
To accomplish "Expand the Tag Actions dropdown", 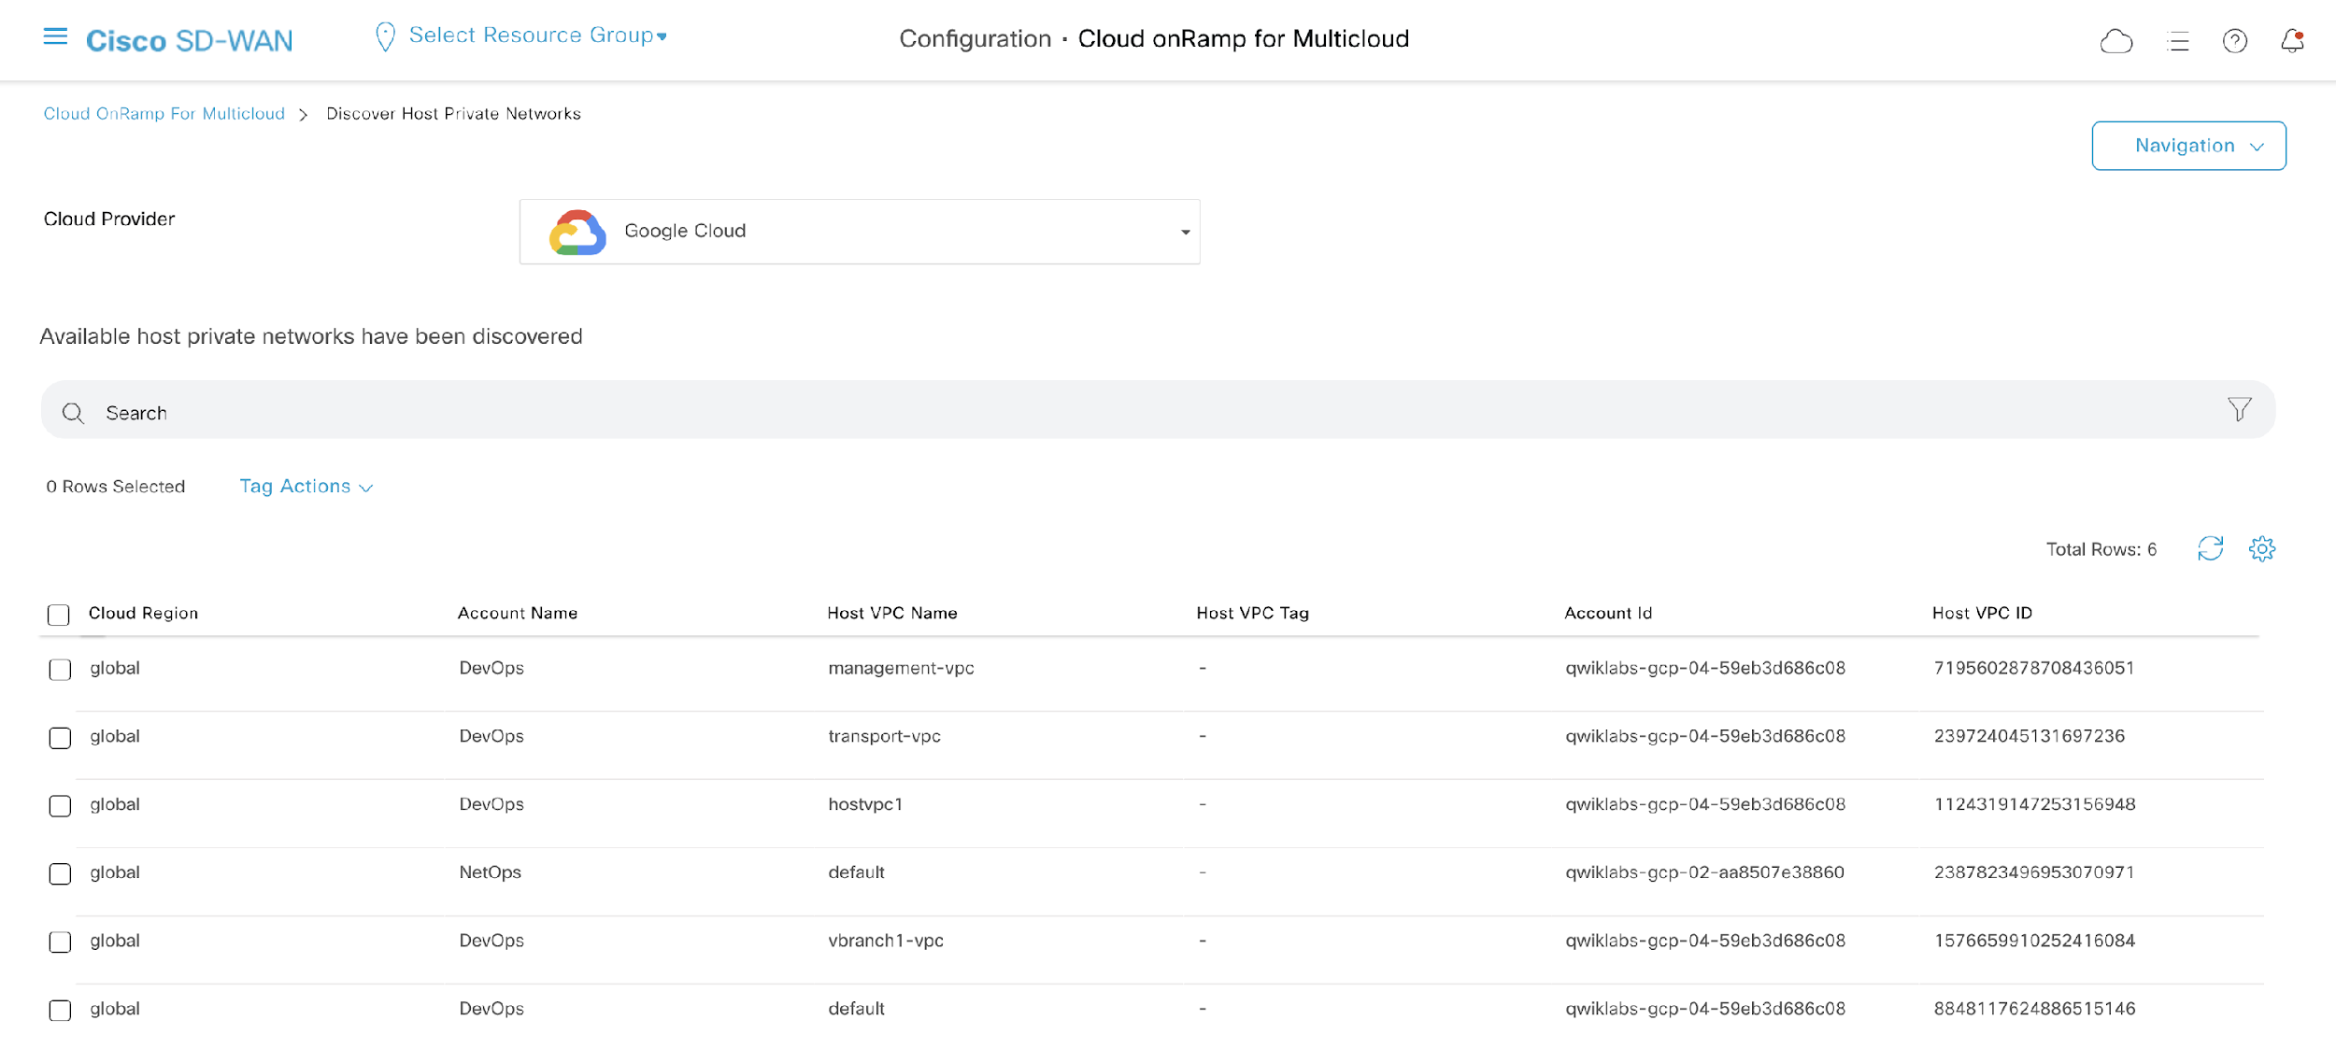I will click(306, 486).
